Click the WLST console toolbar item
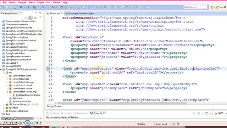Image resolution: width=227 pixels, height=128 pixels. tap(219, 113)
